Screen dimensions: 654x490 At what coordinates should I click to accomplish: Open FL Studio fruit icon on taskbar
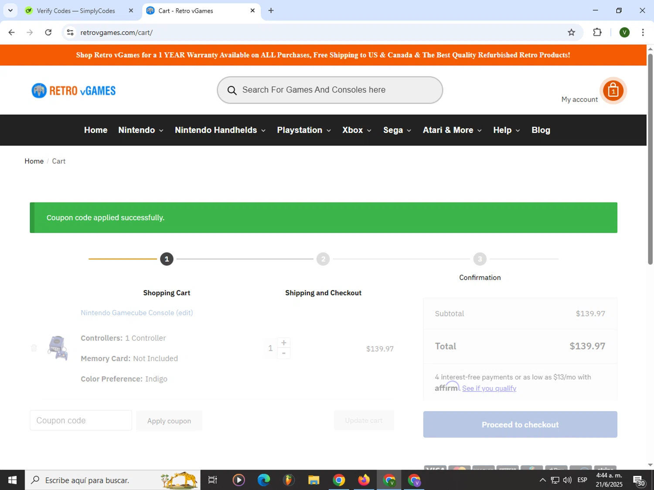289,480
